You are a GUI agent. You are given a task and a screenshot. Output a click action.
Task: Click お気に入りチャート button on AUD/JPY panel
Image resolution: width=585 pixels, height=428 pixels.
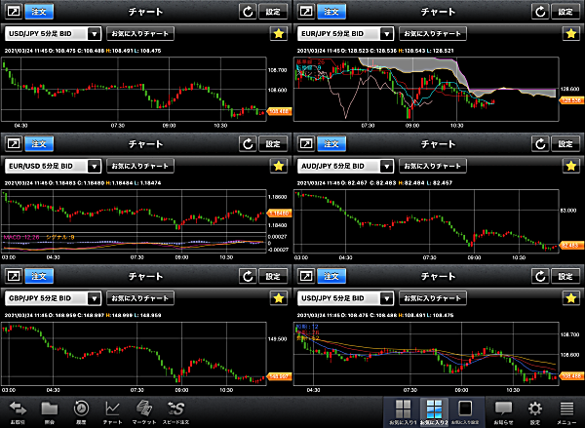tap(433, 166)
